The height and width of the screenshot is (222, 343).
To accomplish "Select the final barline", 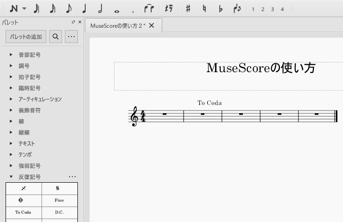I will 336,116.
